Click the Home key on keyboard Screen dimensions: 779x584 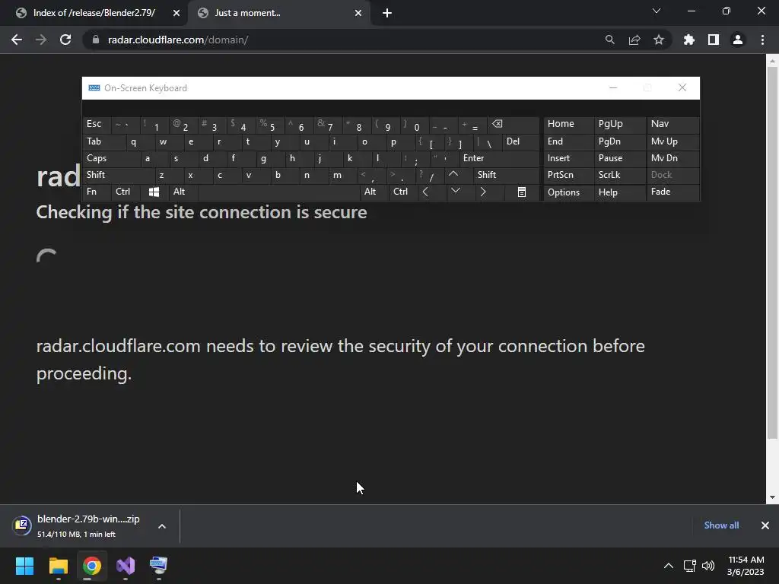click(569, 124)
